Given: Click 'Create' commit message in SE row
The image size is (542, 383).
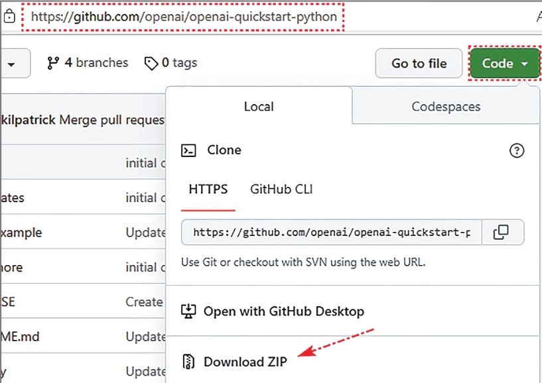Looking at the screenshot, I should click(x=144, y=302).
